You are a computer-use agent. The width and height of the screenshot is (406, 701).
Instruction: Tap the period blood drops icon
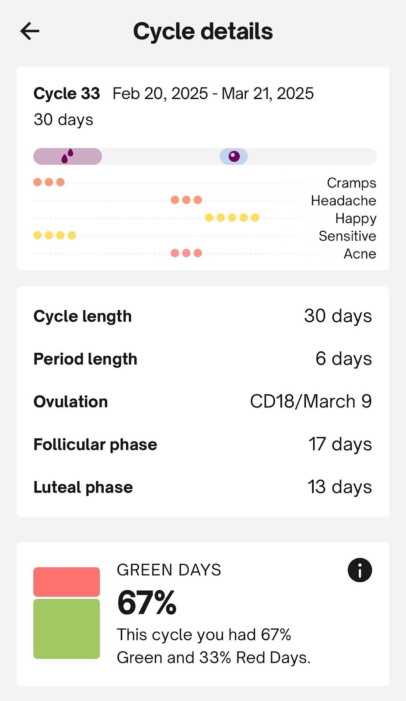pyautogui.click(x=67, y=156)
